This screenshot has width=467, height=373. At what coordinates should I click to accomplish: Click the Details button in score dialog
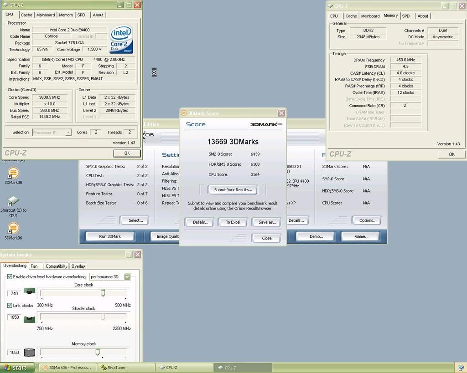click(x=200, y=222)
